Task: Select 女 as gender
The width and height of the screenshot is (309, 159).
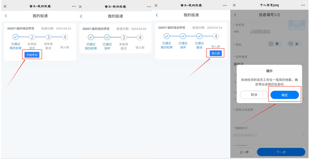Action: 294,44
